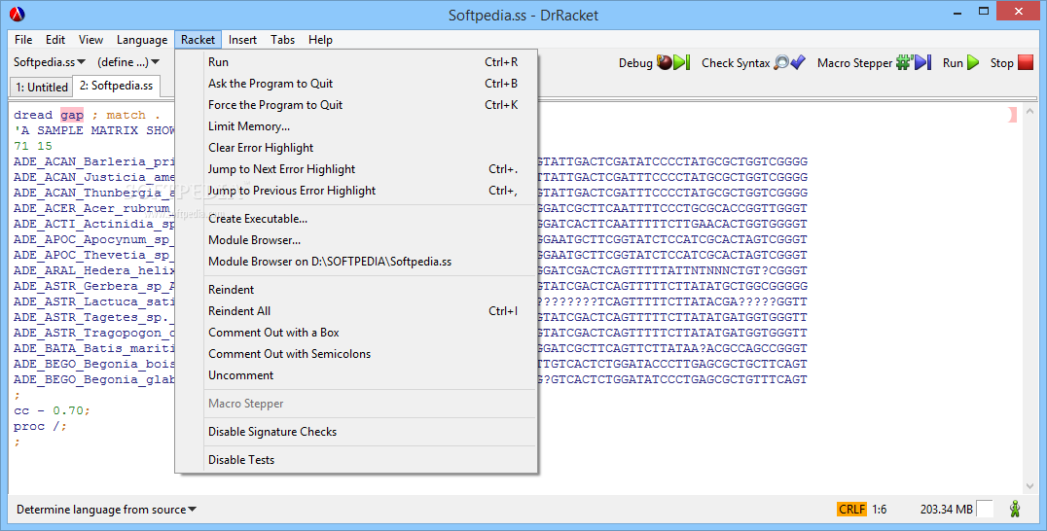Click scrollbar down arrow in editor
1047x531 pixels.
(1029, 486)
